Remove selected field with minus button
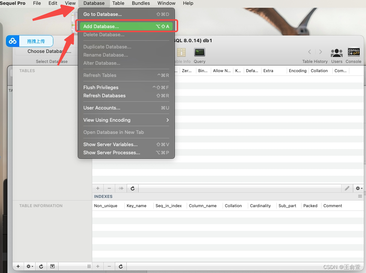Image resolution: width=366 pixels, height=273 pixels. [109, 188]
